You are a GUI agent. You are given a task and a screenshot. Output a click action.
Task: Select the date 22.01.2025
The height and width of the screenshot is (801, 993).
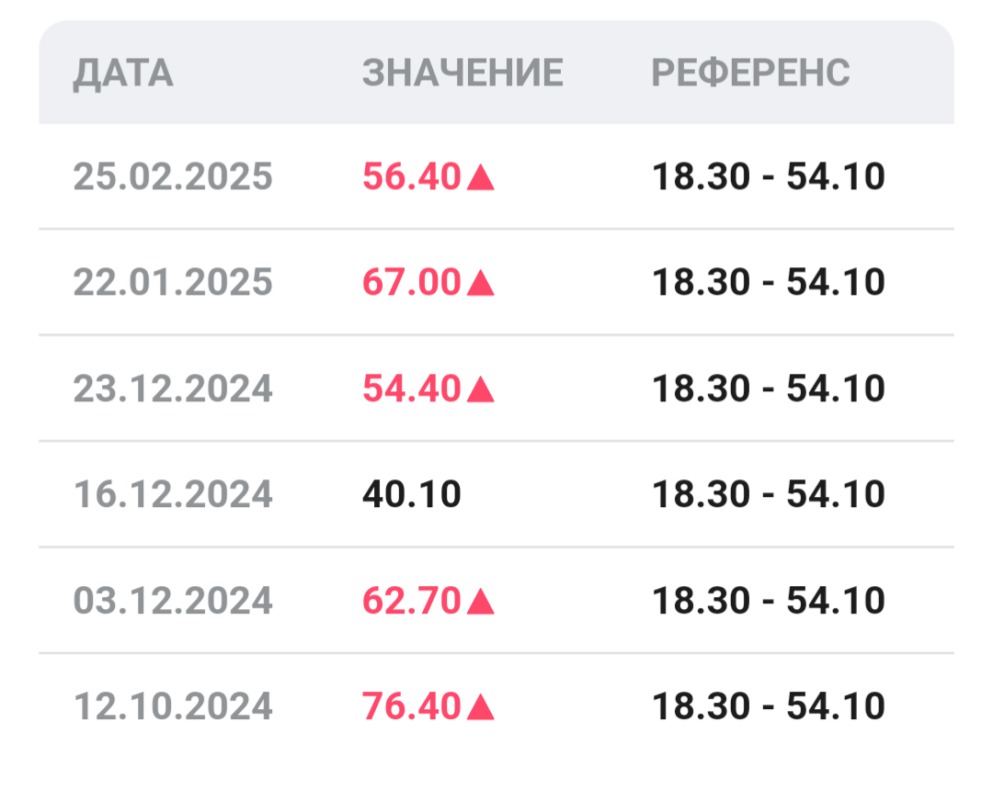tap(173, 282)
